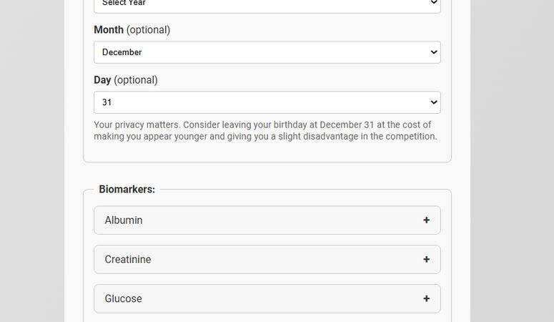Click the "(optional)" text beside Month
The image size is (554, 322).
pyautogui.click(x=148, y=30)
